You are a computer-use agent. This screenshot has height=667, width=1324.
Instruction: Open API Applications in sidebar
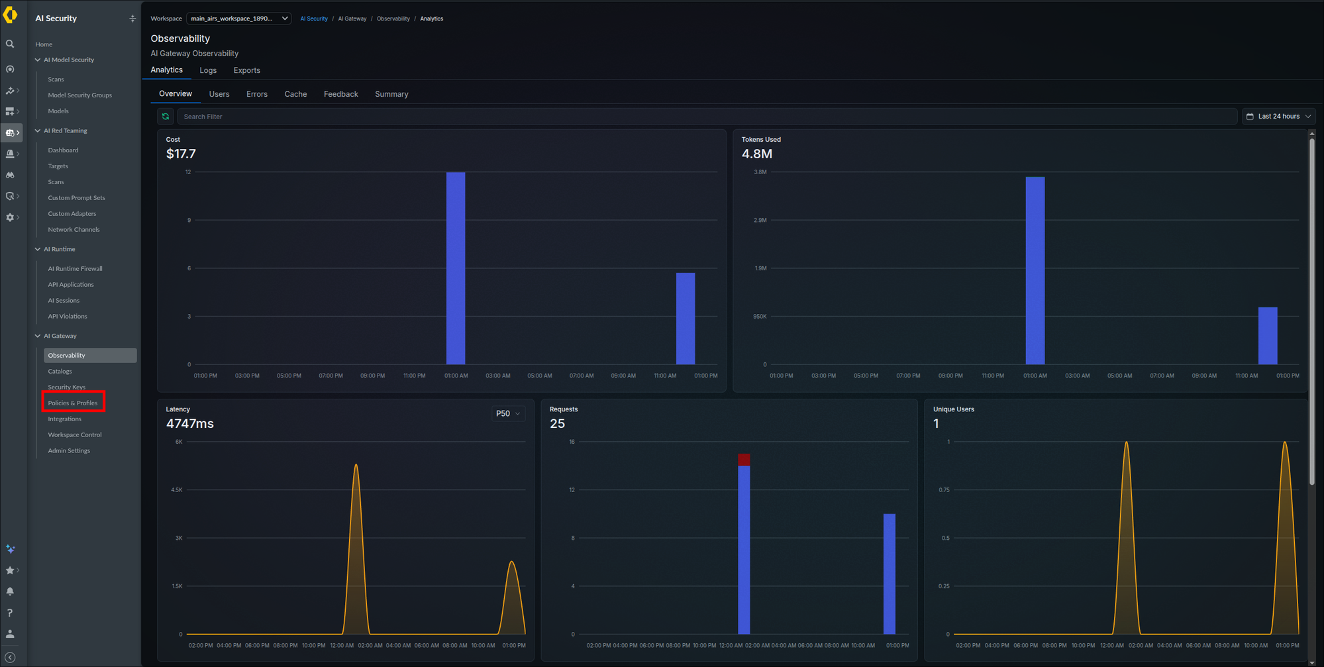coord(71,285)
